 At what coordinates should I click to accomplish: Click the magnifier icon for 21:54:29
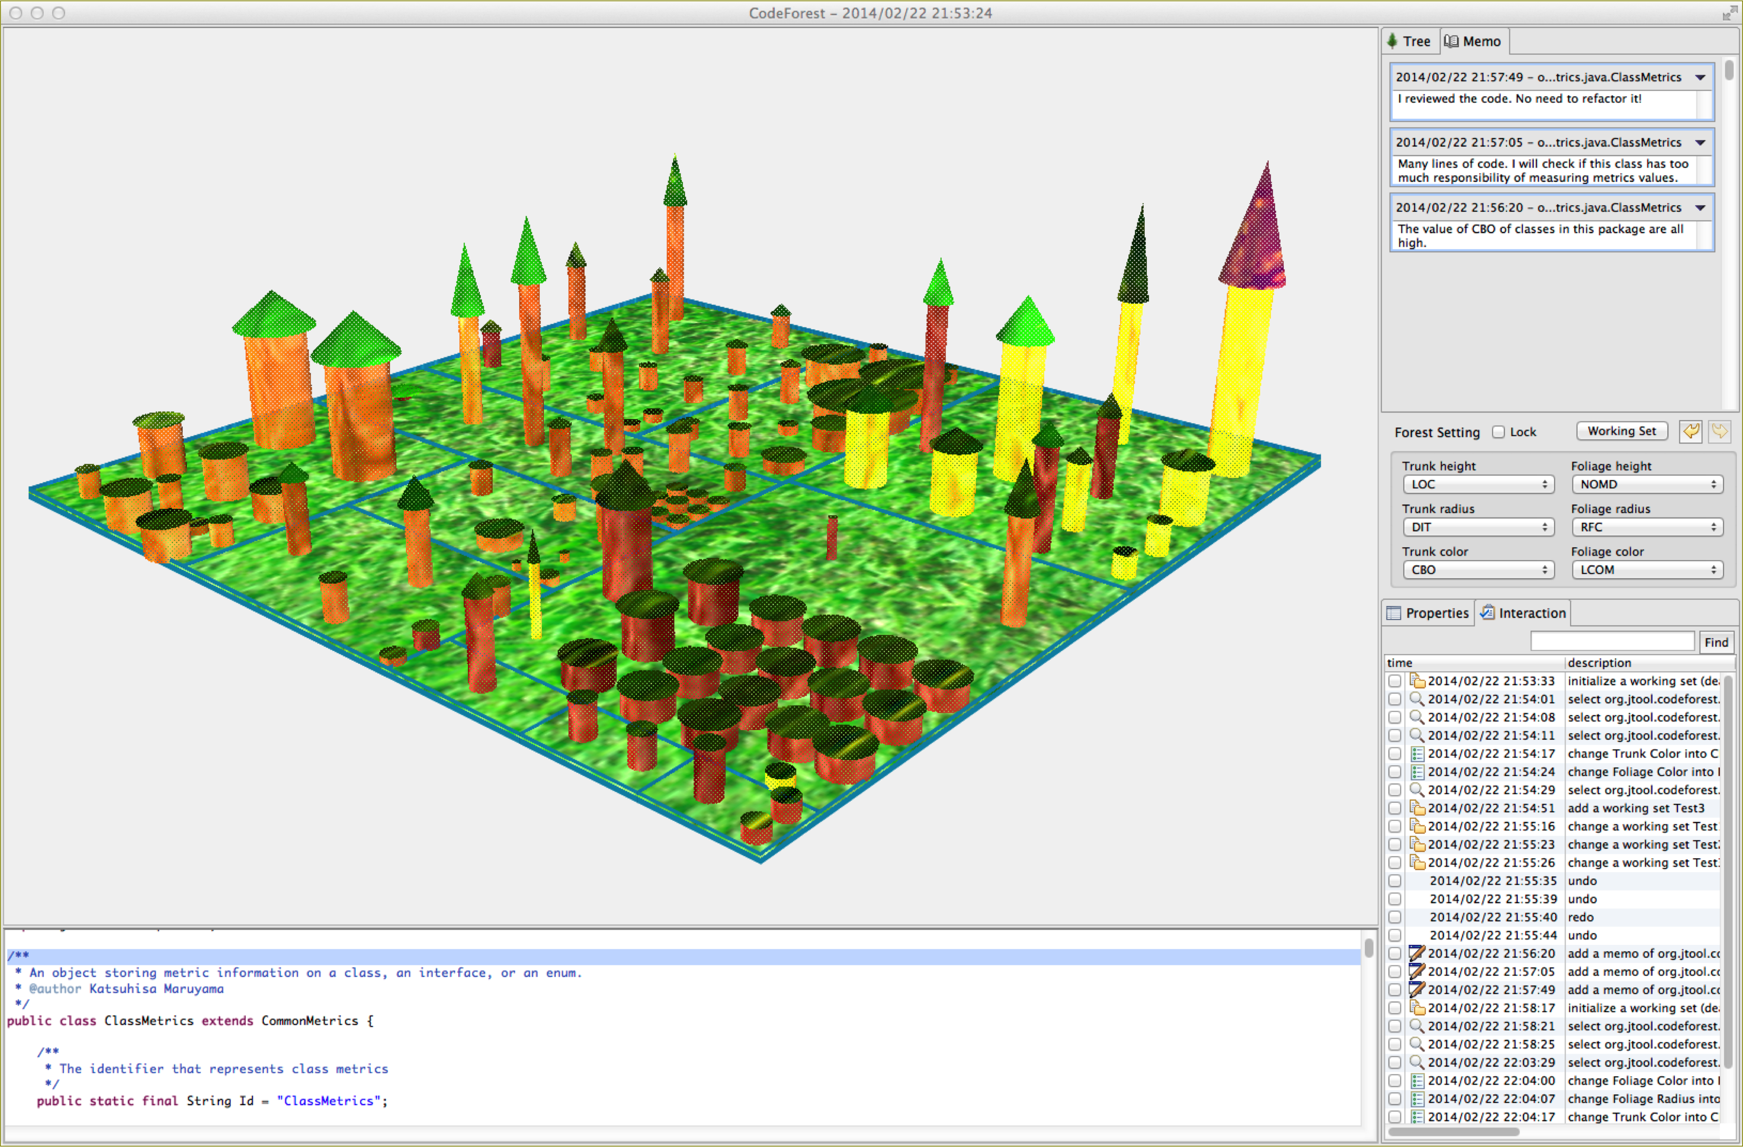1417,790
